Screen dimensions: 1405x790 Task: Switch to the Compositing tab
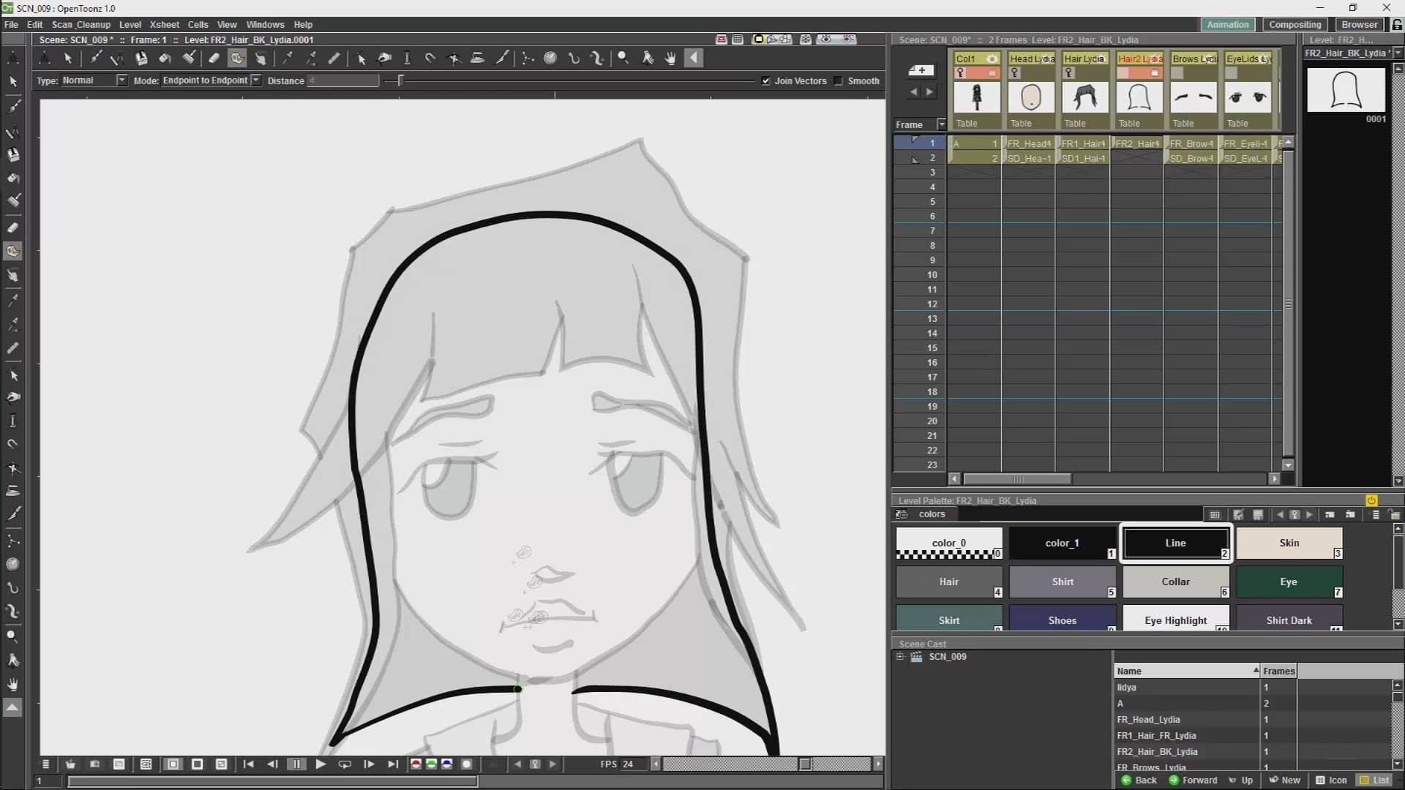click(x=1295, y=24)
